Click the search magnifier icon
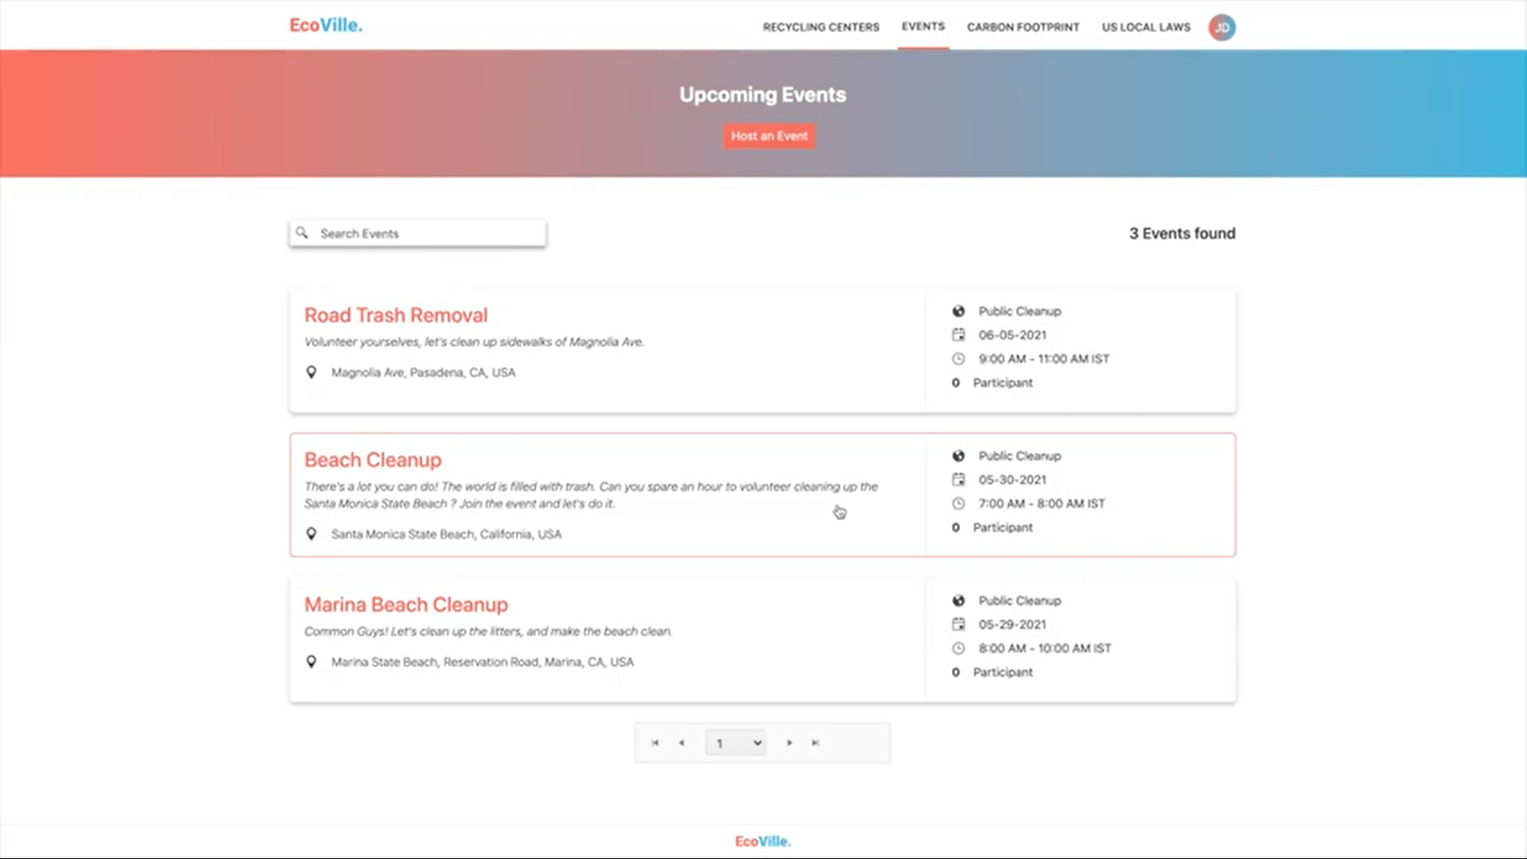1527x859 pixels. coord(302,233)
